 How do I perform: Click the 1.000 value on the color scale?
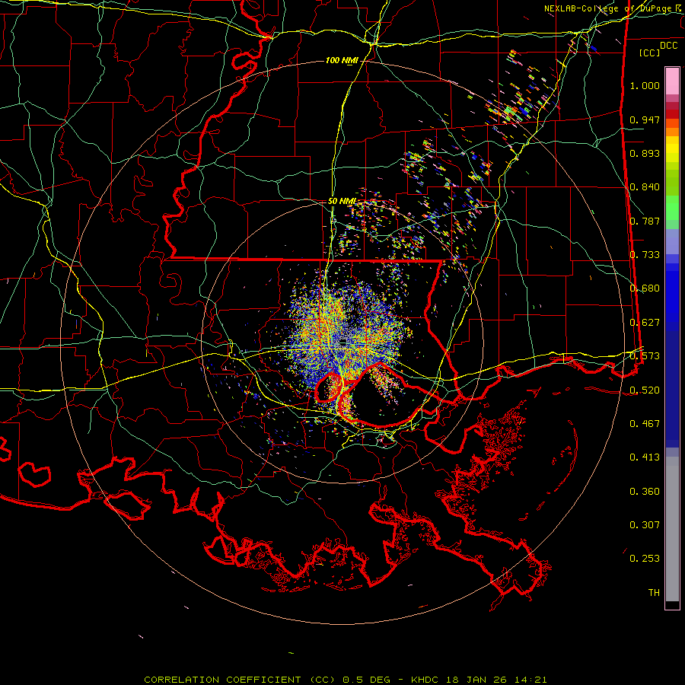645,85
